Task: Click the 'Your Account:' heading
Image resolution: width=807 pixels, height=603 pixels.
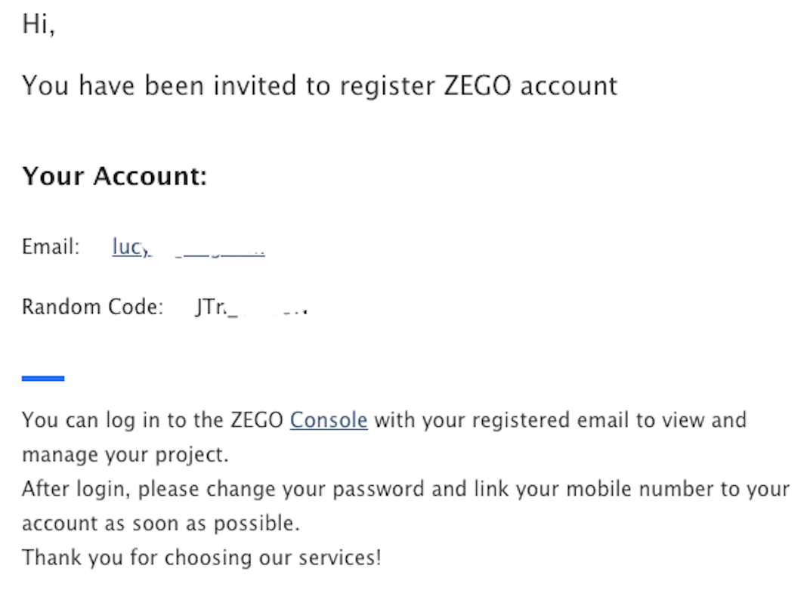Action: (114, 176)
